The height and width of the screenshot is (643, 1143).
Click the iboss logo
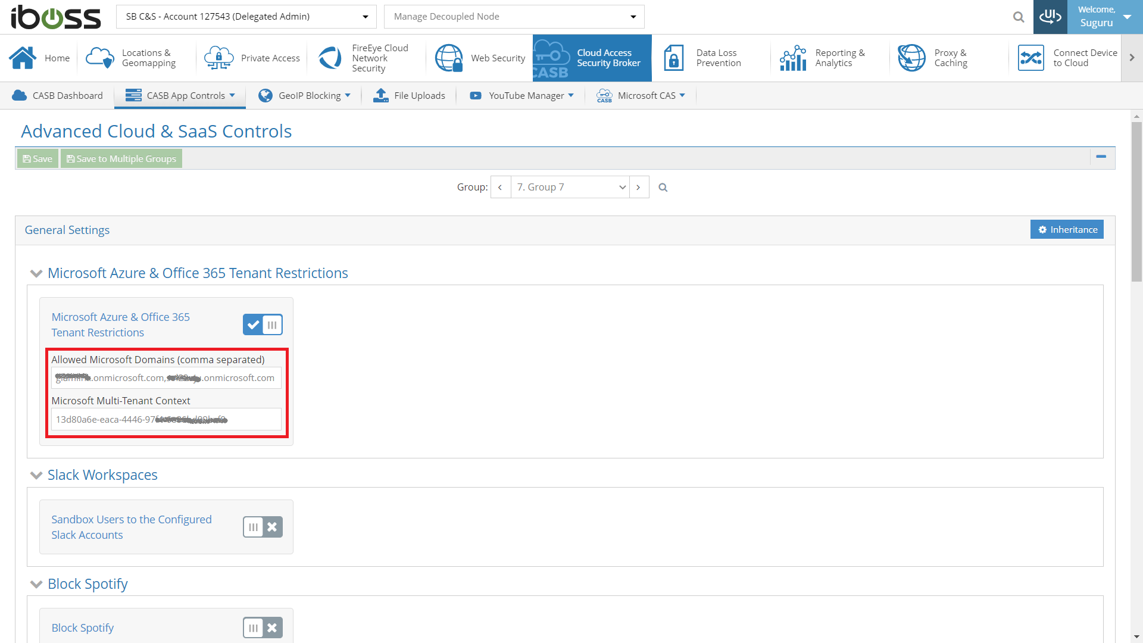pos(56,17)
